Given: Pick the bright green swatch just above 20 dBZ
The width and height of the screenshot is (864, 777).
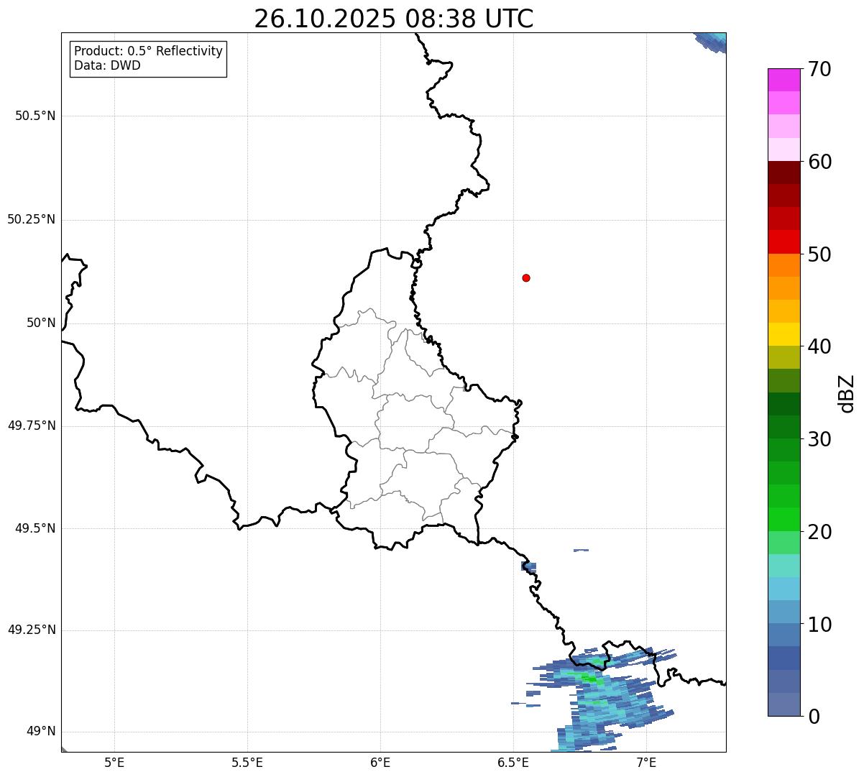Looking at the screenshot, I should click(783, 520).
